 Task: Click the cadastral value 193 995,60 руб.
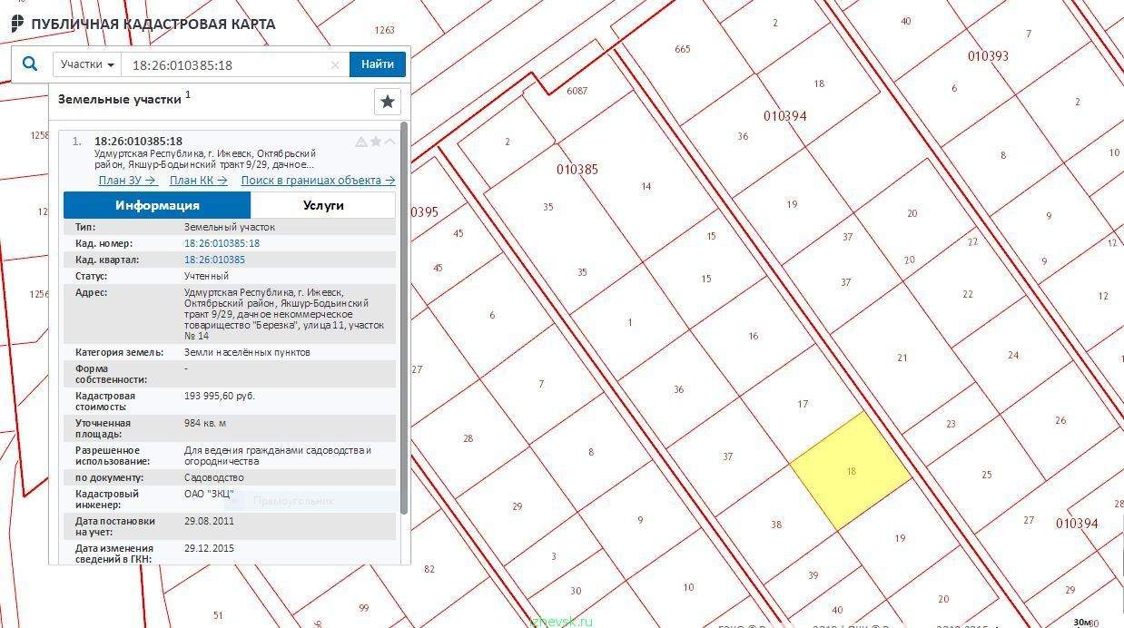click(220, 396)
